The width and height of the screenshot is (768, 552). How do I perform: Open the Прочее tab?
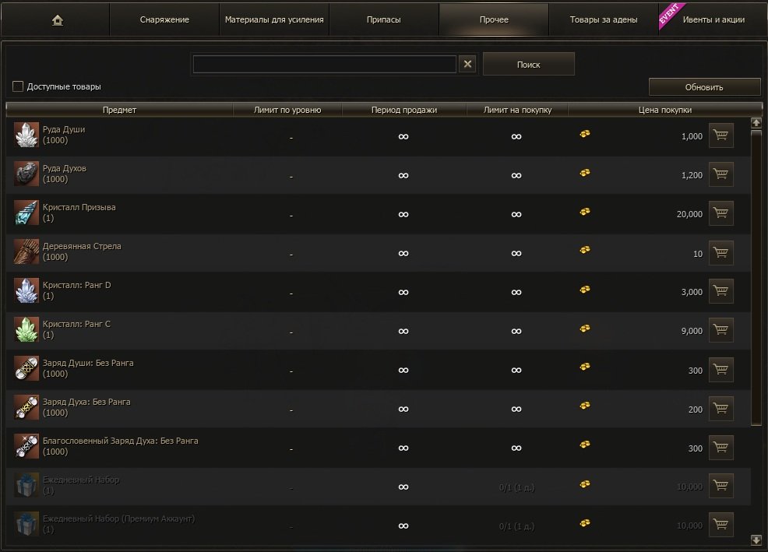tap(494, 19)
